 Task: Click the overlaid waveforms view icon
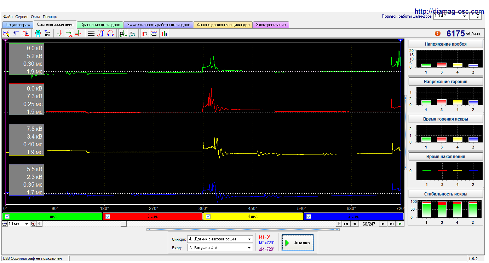click(79, 33)
